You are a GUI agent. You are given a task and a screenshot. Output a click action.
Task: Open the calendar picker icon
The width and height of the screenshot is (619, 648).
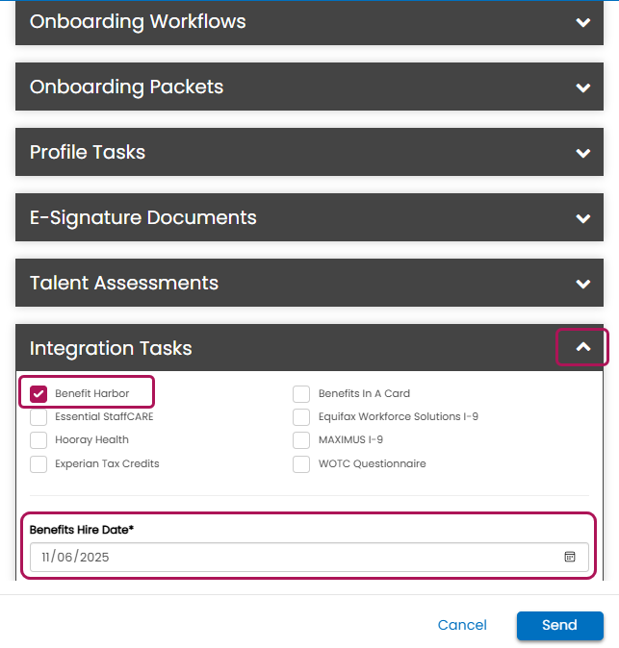pos(570,557)
